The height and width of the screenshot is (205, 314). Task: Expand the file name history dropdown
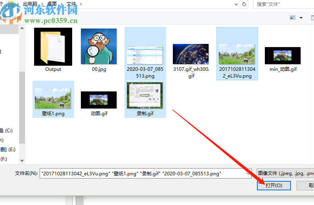coord(248,173)
